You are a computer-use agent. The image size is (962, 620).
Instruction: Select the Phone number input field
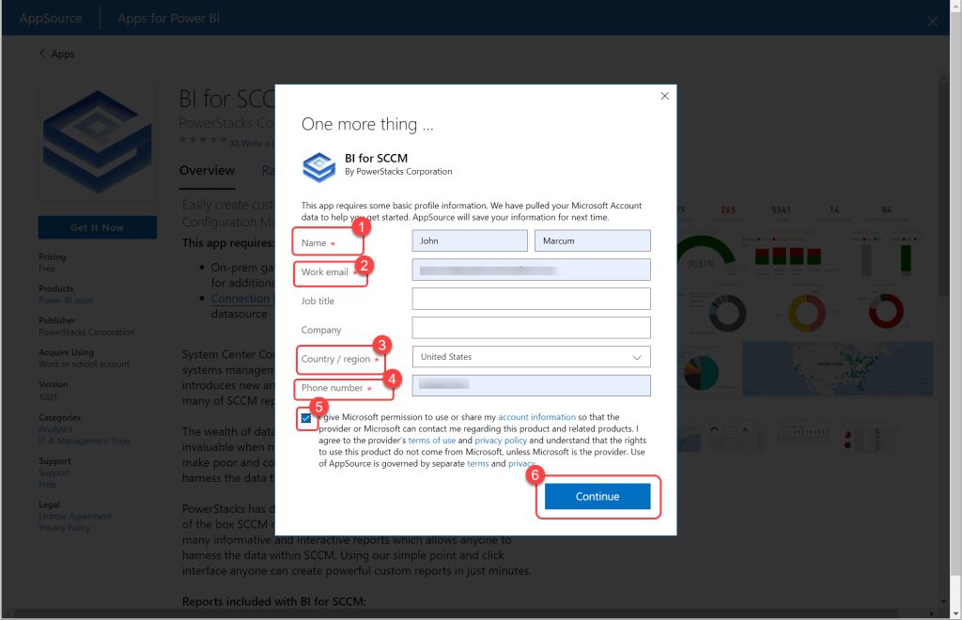click(531, 386)
